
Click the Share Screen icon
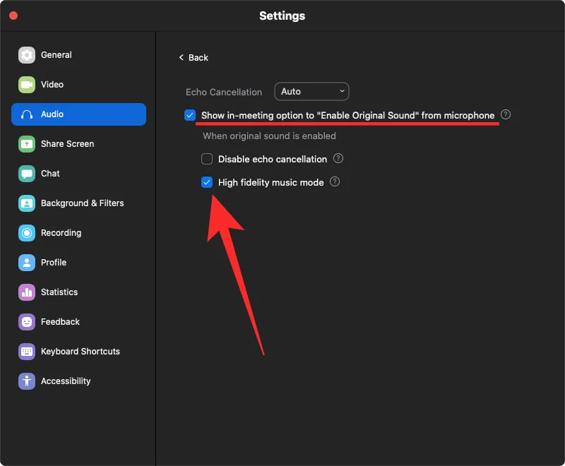tap(27, 144)
